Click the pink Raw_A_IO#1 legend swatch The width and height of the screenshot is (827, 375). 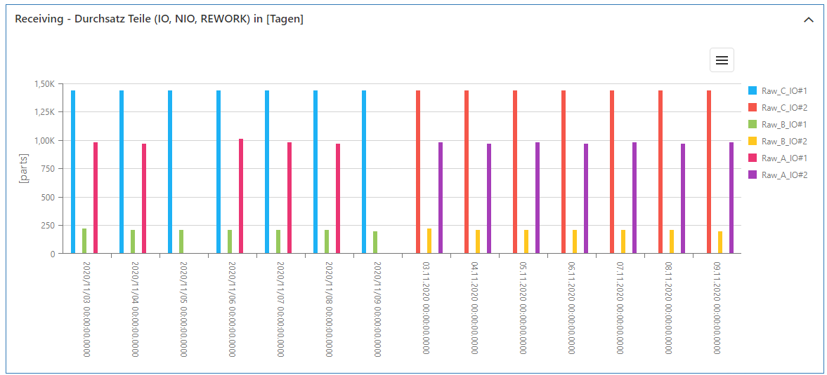pyautogui.click(x=753, y=158)
